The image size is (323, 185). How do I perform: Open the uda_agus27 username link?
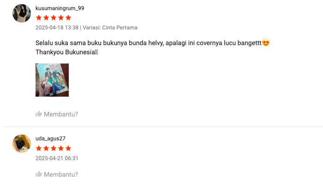(50, 139)
